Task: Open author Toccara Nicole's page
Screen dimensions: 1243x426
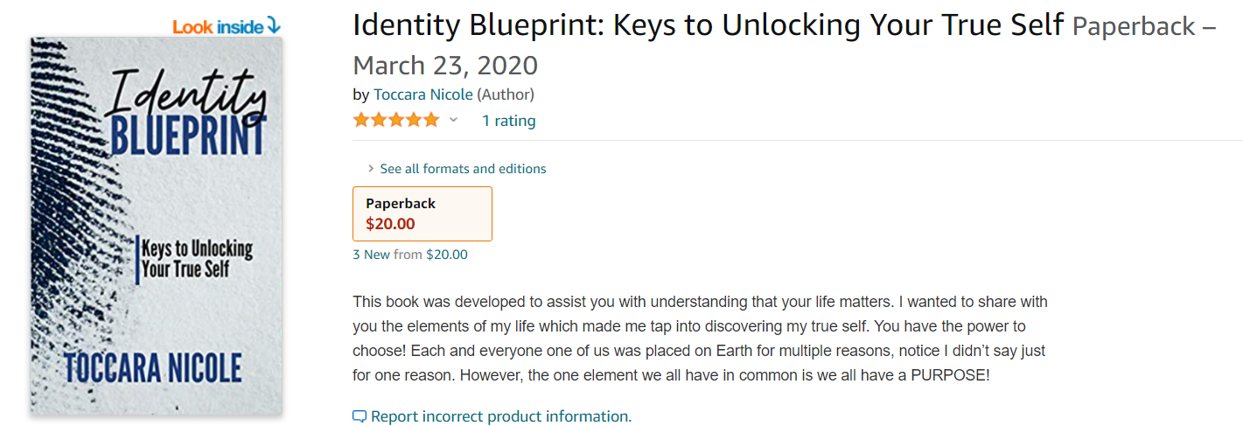Action: (x=423, y=94)
